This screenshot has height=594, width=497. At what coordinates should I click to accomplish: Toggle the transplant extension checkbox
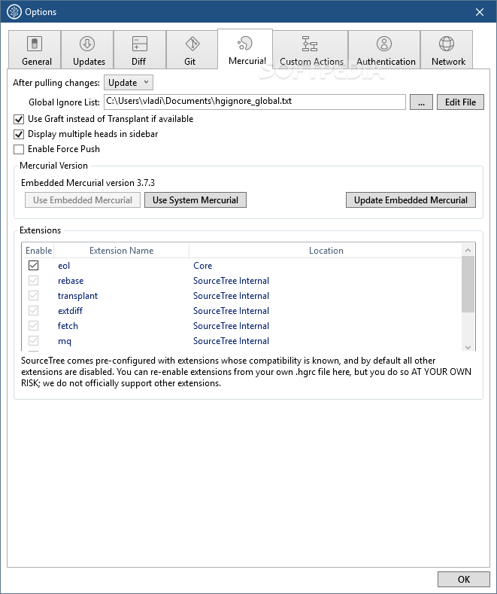coord(33,295)
